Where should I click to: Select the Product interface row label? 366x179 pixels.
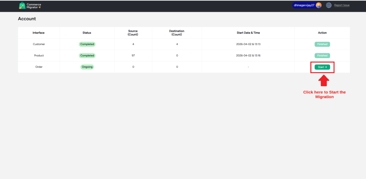click(39, 56)
